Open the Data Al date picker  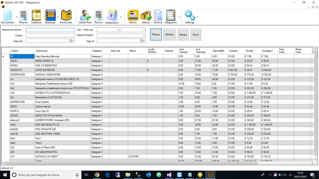tap(143, 41)
